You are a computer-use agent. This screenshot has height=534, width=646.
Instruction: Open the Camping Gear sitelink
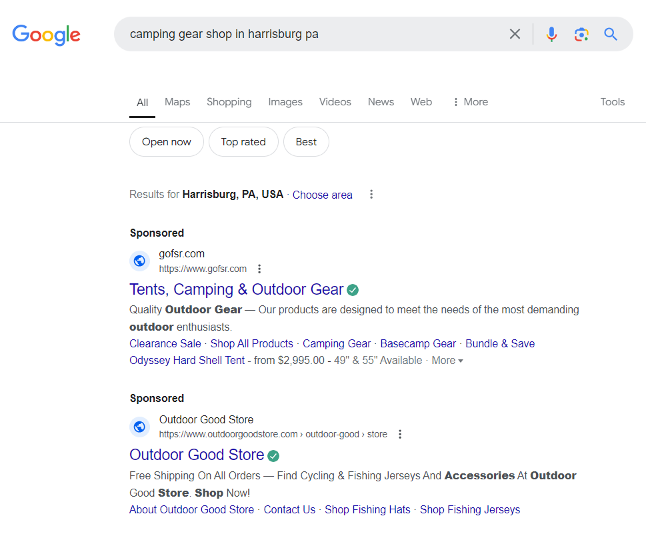pyautogui.click(x=337, y=343)
